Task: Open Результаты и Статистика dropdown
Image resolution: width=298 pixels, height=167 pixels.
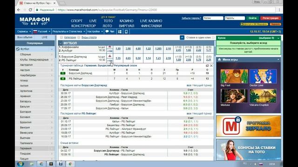Action: pyautogui.click(x=68, y=32)
